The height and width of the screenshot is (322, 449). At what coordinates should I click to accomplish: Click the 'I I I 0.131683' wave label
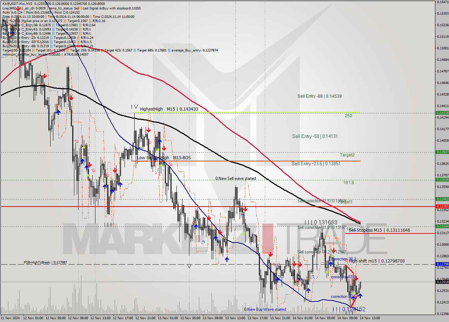point(321,222)
